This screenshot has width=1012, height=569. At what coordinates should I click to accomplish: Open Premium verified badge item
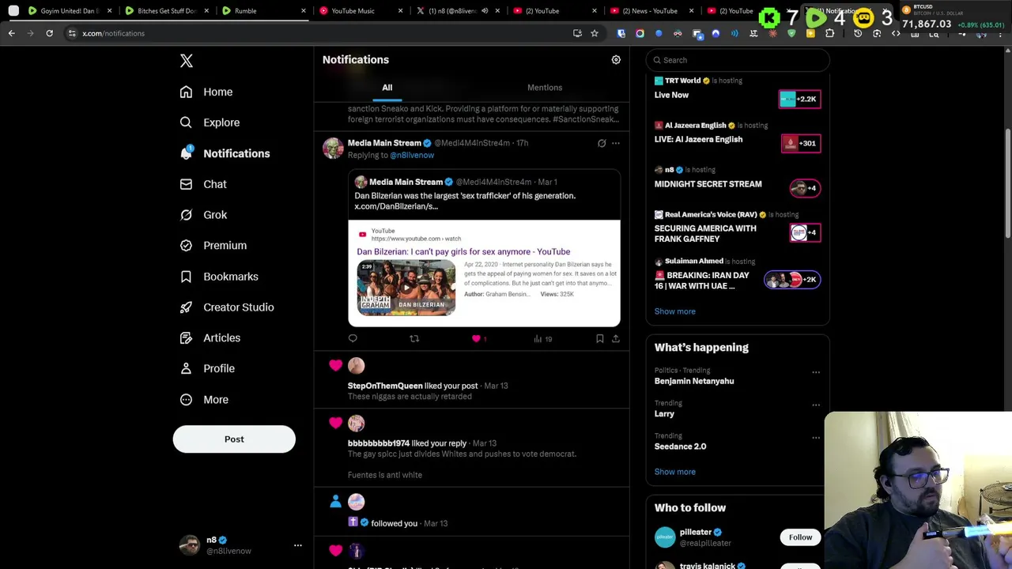point(213,246)
